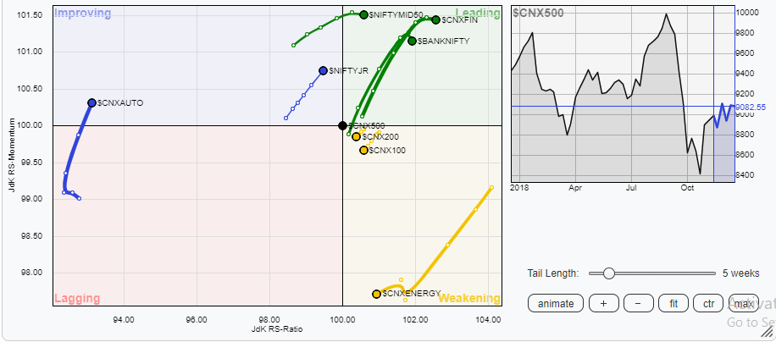Select the $CNXENERGY data point

(376, 294)
